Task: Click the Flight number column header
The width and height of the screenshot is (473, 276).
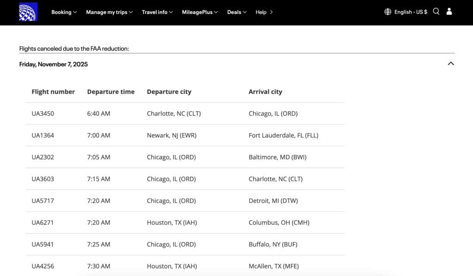Action: click(53, 92)
